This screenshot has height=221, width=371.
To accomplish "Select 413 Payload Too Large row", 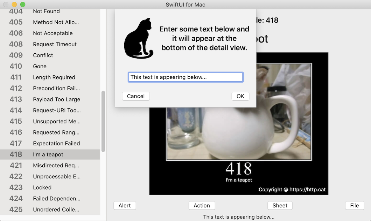I will pyautogui.click(x=50, y=99).
